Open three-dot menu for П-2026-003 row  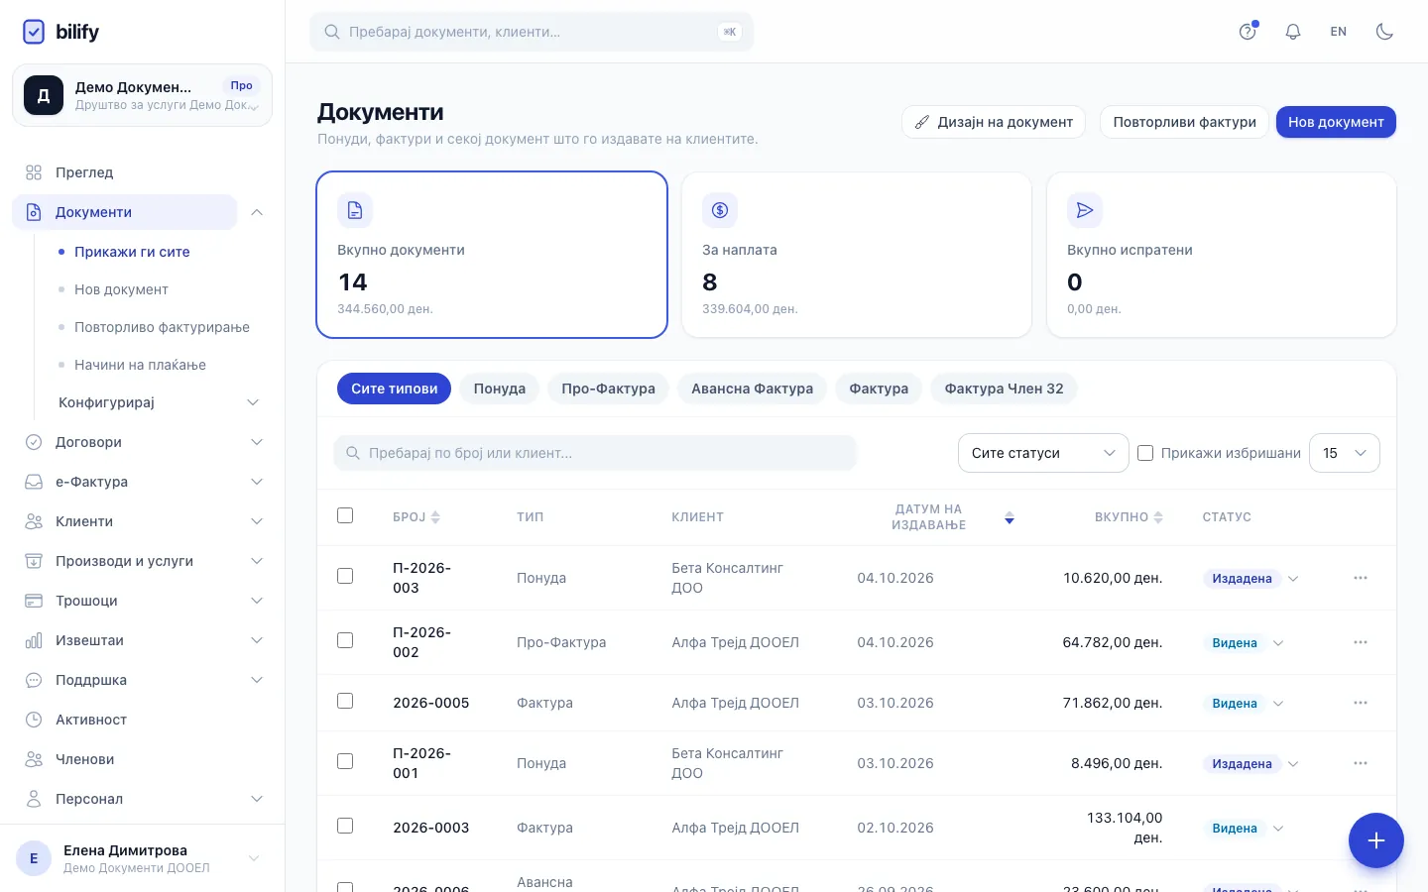point(1361,578)
